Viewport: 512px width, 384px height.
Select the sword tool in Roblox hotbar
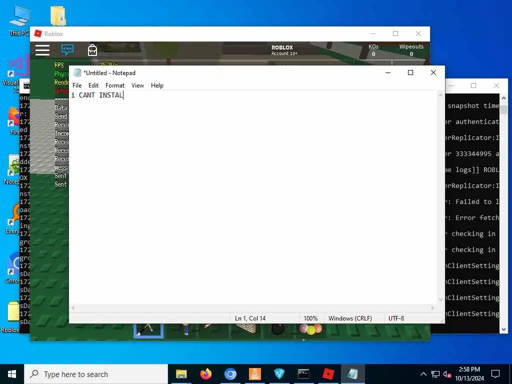tap(148, 330)
